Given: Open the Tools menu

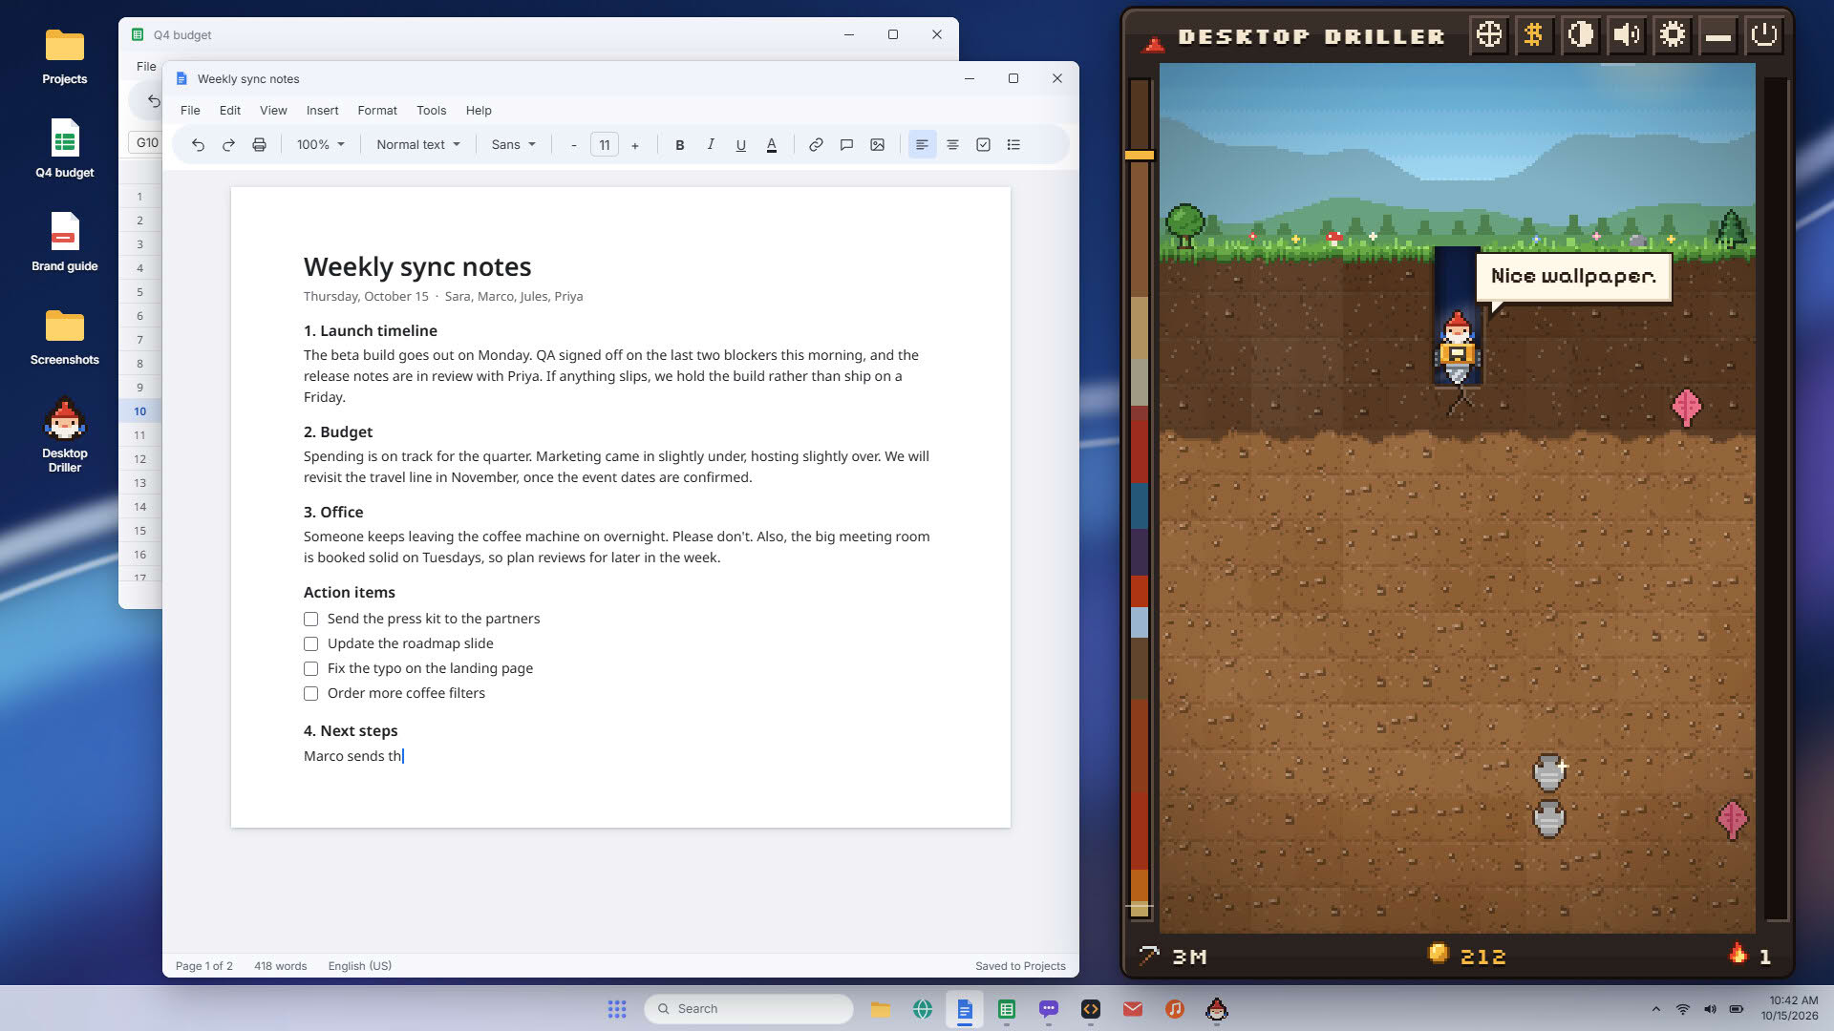Looking at the screenshot, I should click(431, 111).
